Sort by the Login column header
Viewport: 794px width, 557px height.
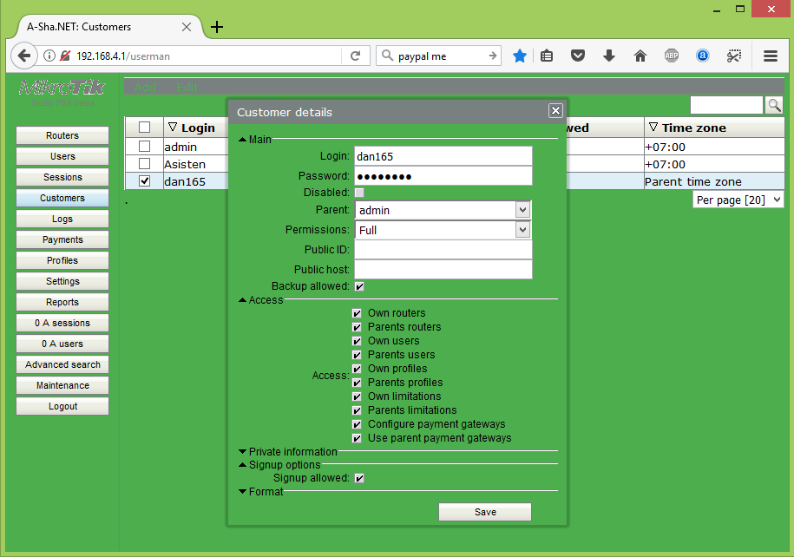[198, 128]
